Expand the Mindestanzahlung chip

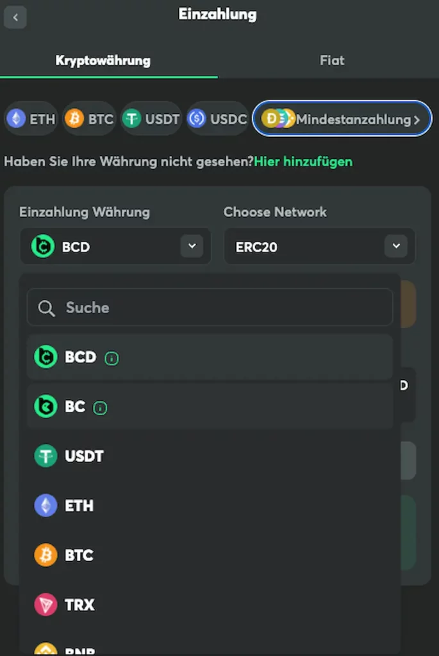tap(342, 119)
